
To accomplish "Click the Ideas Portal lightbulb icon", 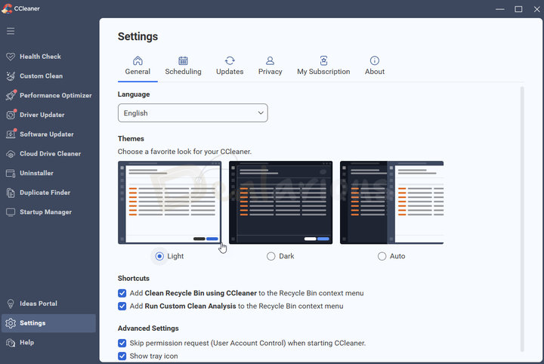I will (11, 304).
